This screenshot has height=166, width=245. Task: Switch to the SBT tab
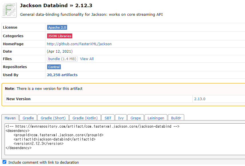coord(108,118)
